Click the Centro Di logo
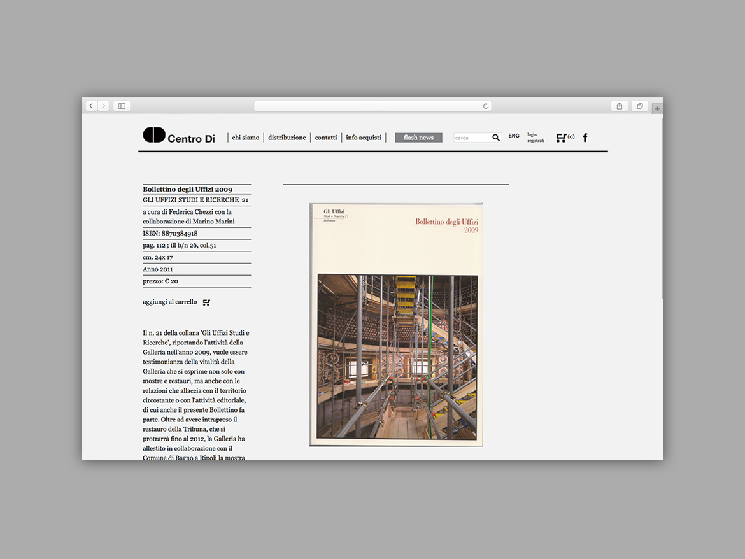 pos(179,136)
